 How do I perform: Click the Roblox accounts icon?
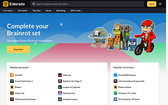coord(12,87)
